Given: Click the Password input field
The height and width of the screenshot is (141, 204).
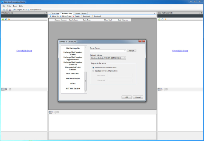Looking at the screenshot, I should click(120, 80).
